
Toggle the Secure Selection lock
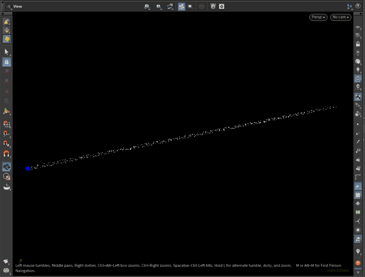6,62
